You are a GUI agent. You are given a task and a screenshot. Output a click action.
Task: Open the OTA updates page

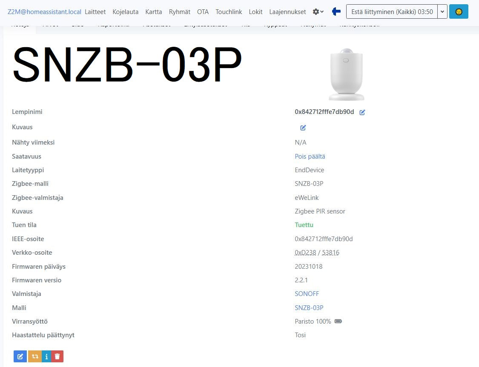click(x=203, y=11)
